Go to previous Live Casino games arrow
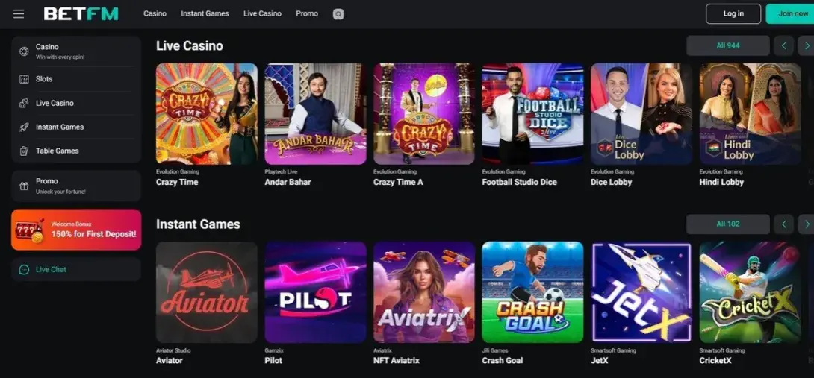The height and width of the screenshot is (378, 814). click(x=784, y=45)
